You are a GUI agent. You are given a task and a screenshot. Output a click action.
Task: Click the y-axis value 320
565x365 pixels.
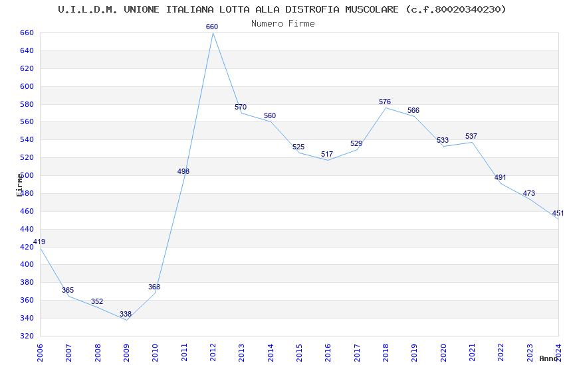pos(27,336)
